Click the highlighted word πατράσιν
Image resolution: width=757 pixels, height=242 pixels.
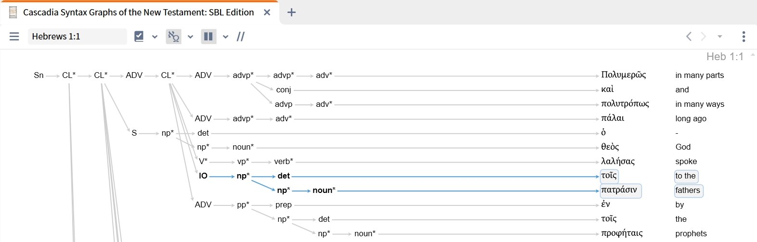621,191
